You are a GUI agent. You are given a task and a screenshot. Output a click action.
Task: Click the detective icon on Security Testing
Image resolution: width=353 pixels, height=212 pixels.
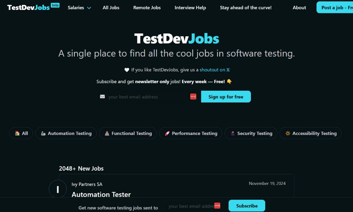coord(233,133)
